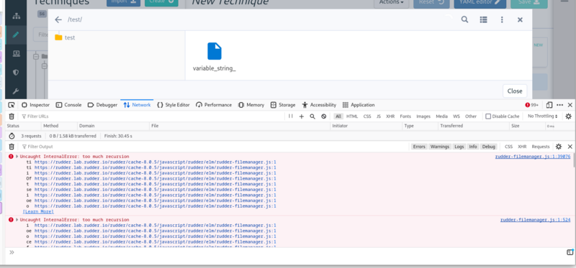The width and height of the screenshot is (576, 268).
Task: Open the Application devtools tab
Action: (358, 105)
